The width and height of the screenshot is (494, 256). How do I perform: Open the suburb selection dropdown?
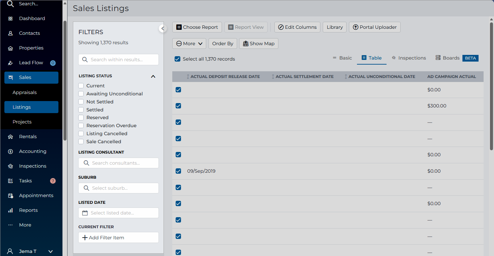point(119,188)
